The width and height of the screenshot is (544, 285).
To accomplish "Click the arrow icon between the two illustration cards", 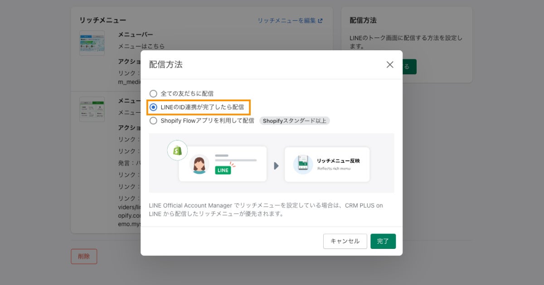I will pyautogui.click(x=277, y=165).
